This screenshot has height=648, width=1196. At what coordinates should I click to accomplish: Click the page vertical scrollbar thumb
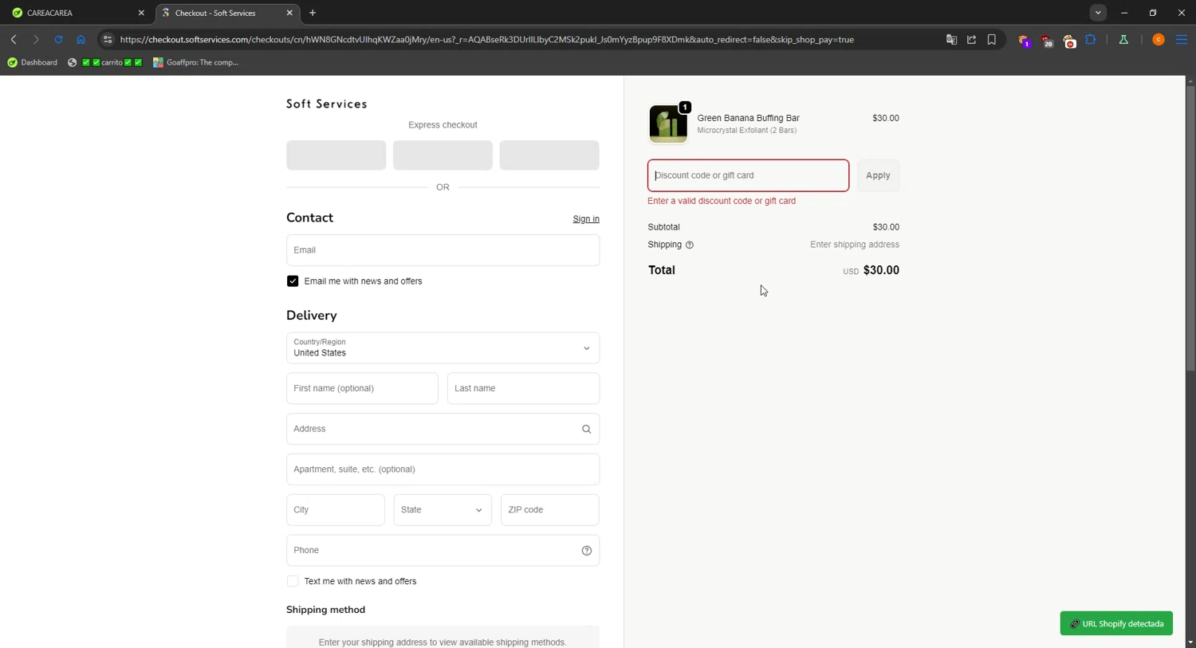pos(1190,227)
